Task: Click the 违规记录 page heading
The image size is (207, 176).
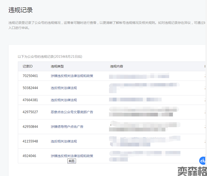Action: click(21, 10)
